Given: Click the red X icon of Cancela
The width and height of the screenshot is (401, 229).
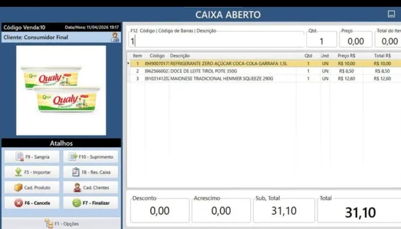Looking at the screenshot, I should (x=18, y=203).
